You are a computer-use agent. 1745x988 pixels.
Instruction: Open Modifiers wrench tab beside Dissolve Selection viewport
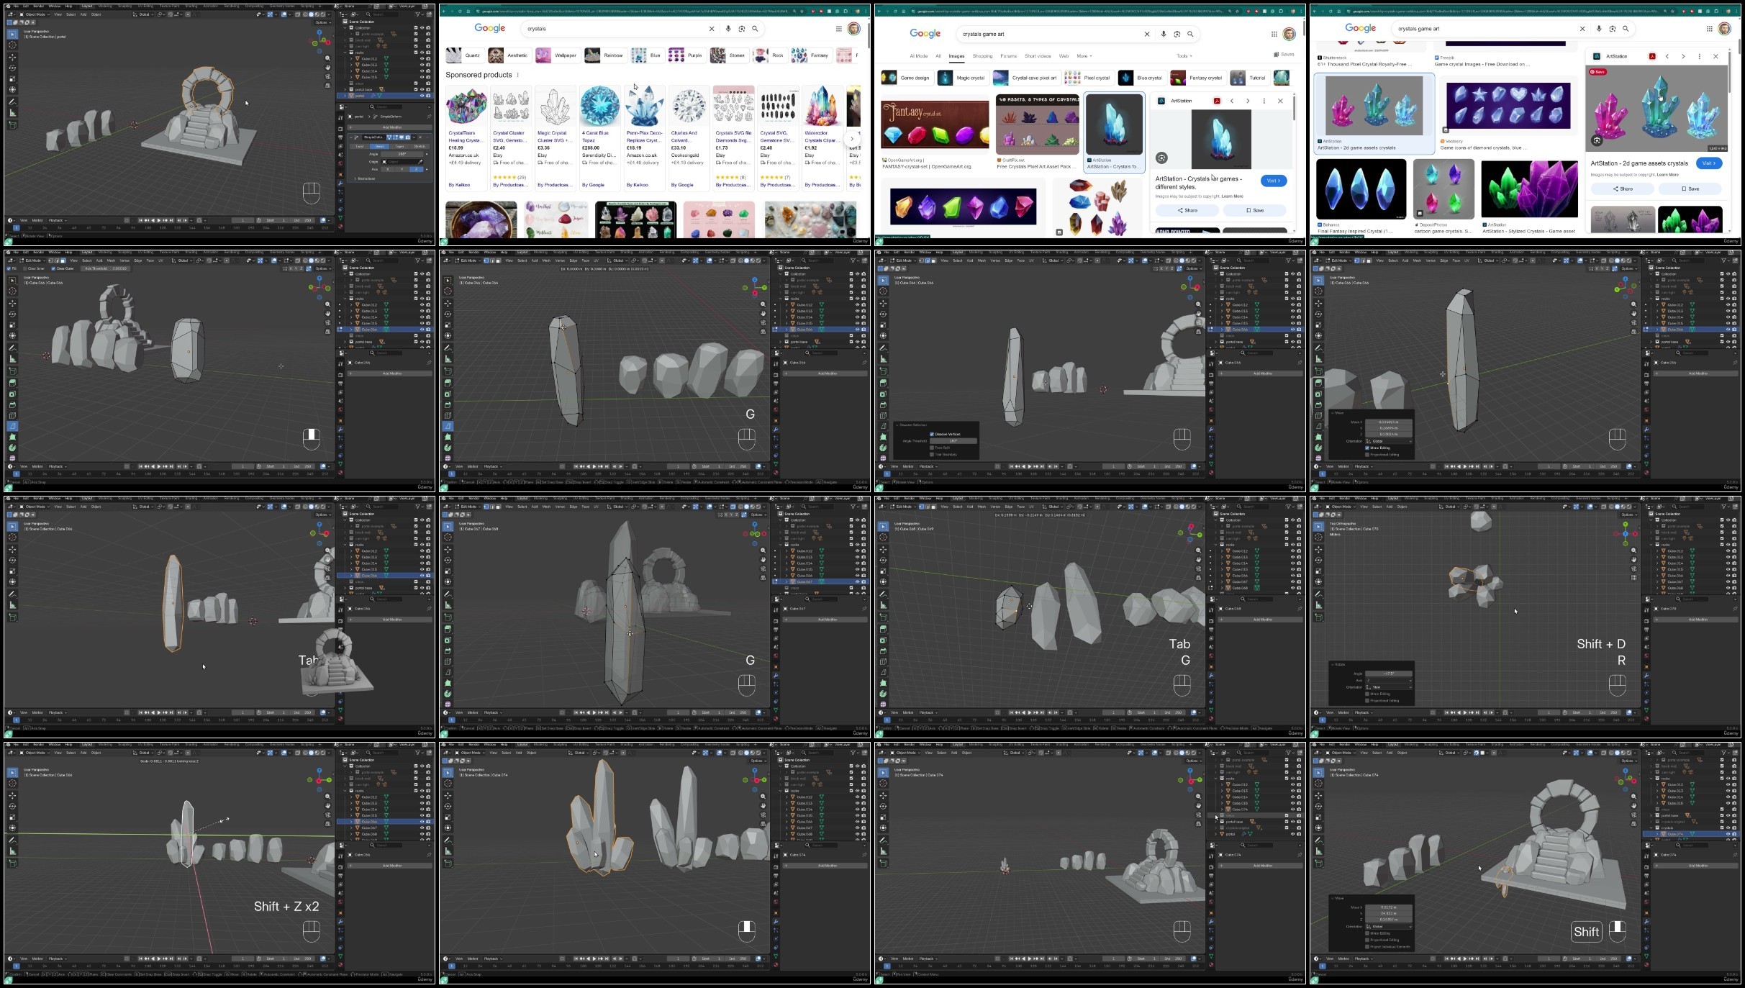(x=1211, y=430)
